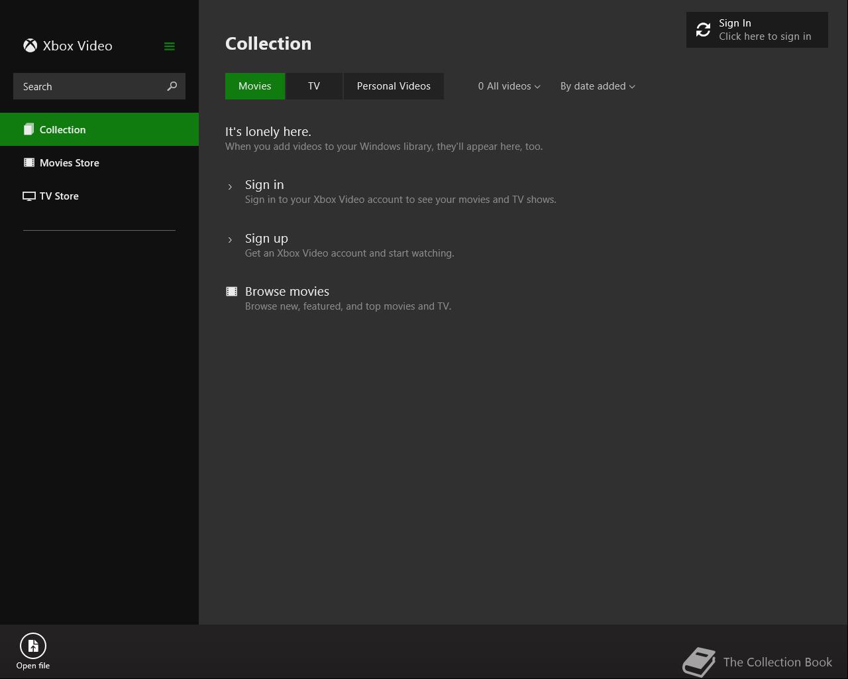The image size is (848, 679).
Task: Switch to the Personal Videos tab
Action: (x=394, y=86)
